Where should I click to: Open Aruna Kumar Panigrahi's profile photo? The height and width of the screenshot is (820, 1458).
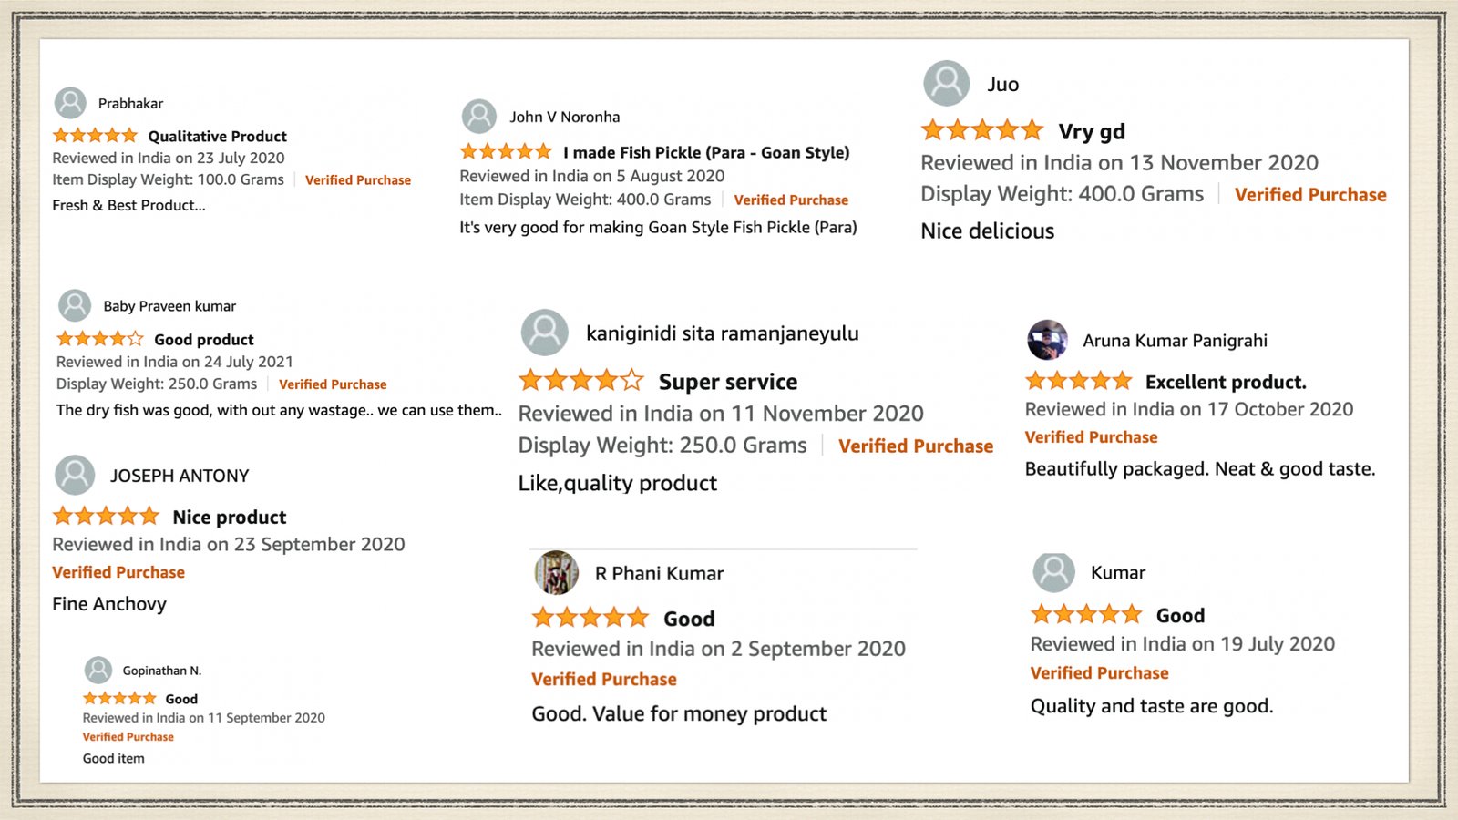pyautogui.click(x=1047, y=340)
